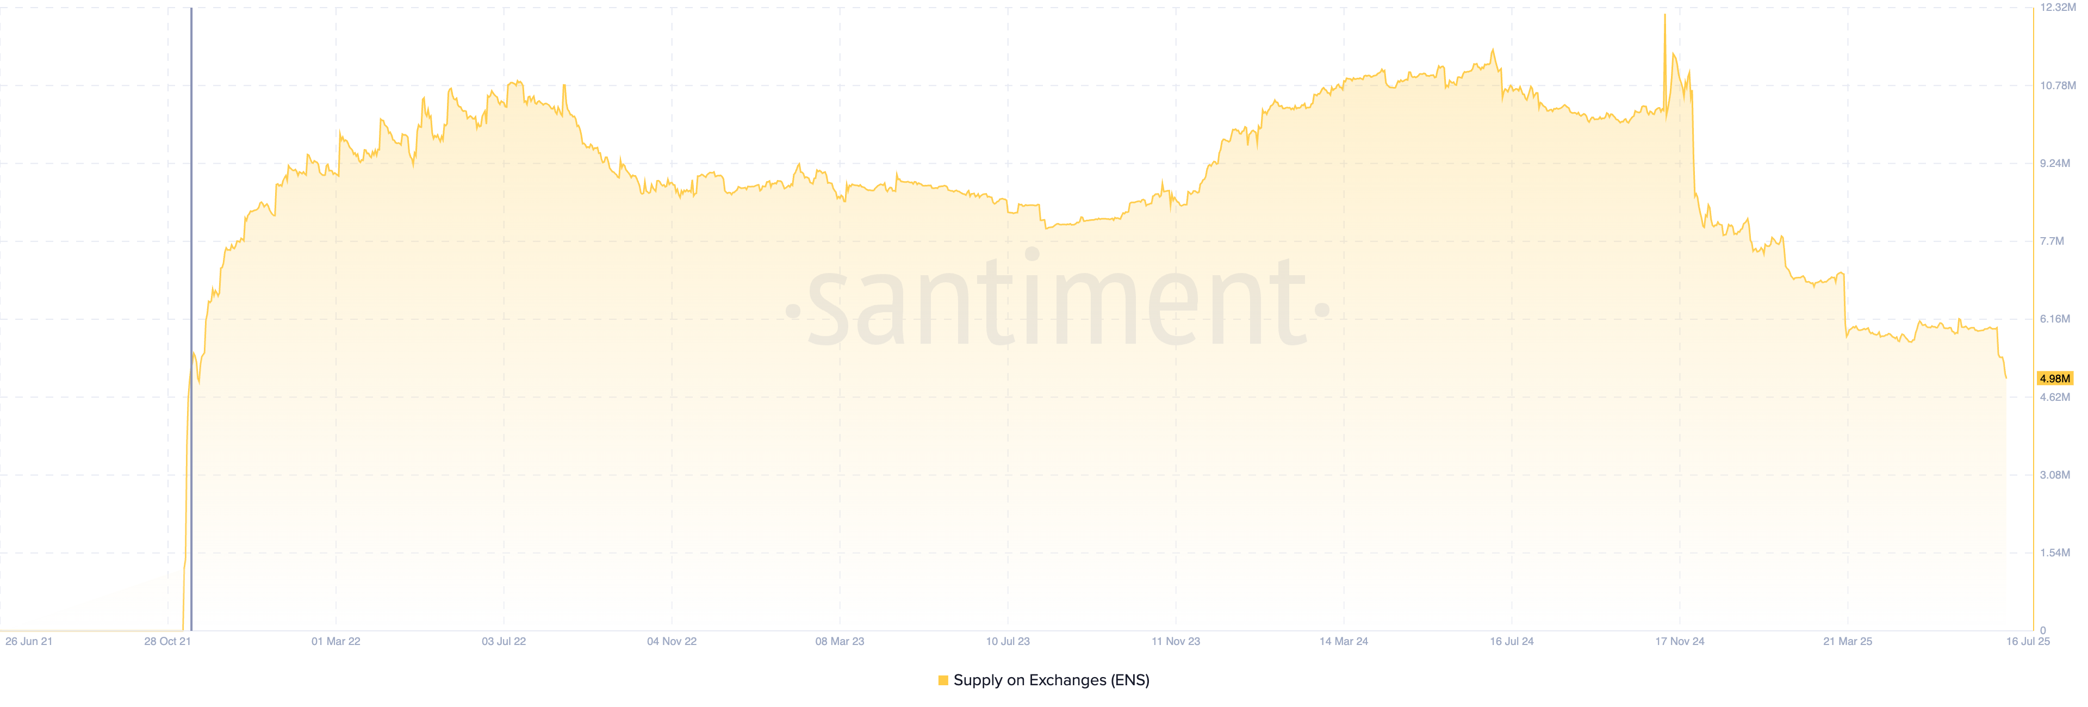Click the 1.54M y-axis label
Screen dimensions: 2088x707
(2055, 553)
